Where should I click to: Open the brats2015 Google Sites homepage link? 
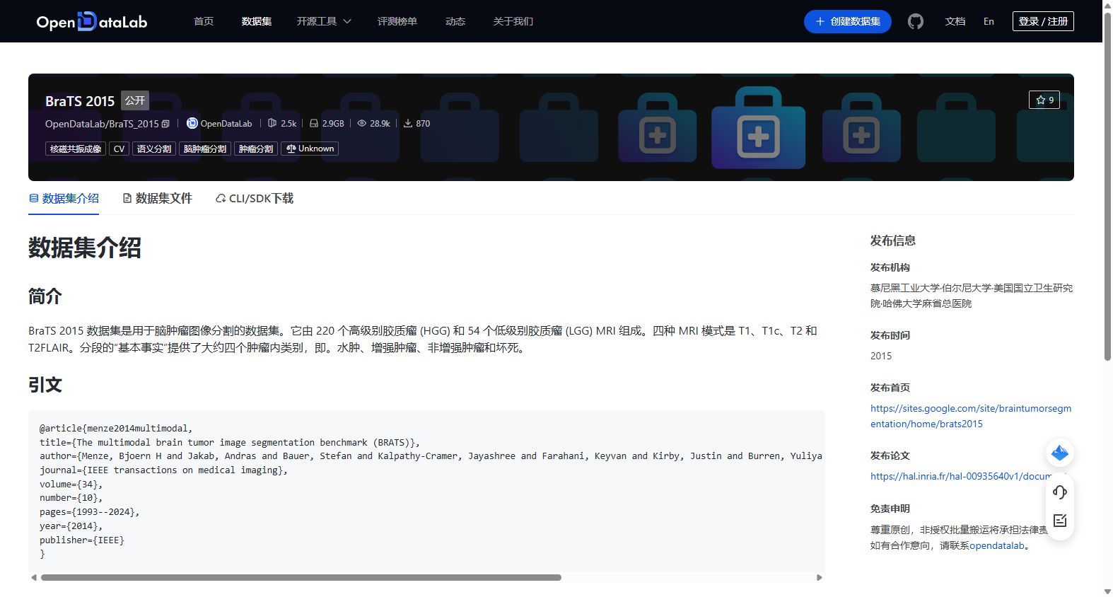click(x=971, y=416)
